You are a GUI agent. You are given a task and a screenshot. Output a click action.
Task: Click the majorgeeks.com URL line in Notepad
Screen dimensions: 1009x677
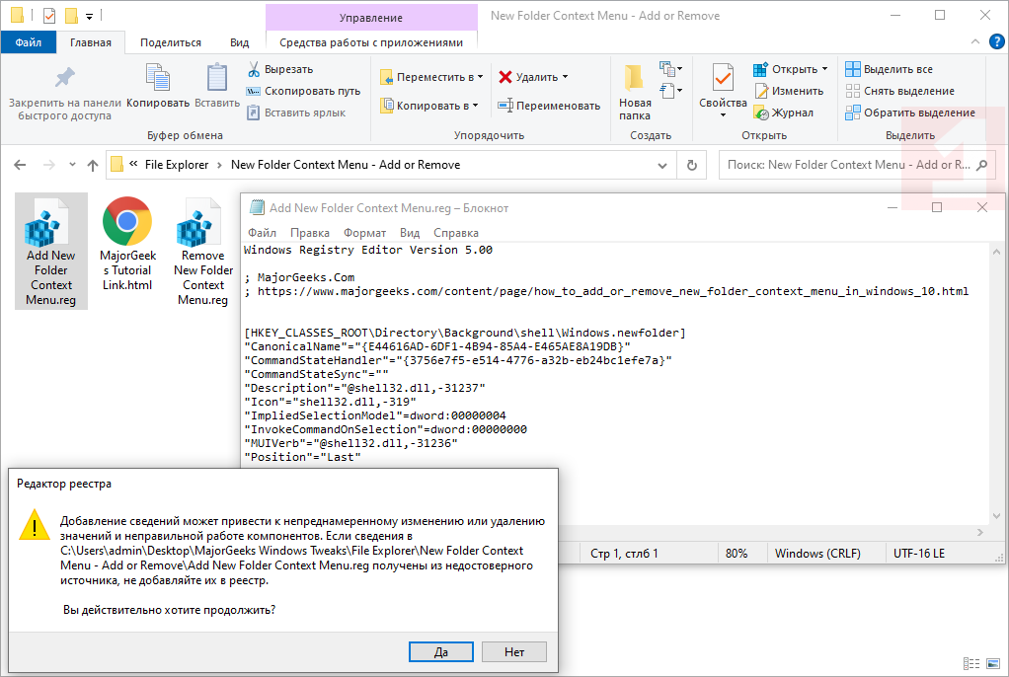pyautogui.click(x=606, y=291)
